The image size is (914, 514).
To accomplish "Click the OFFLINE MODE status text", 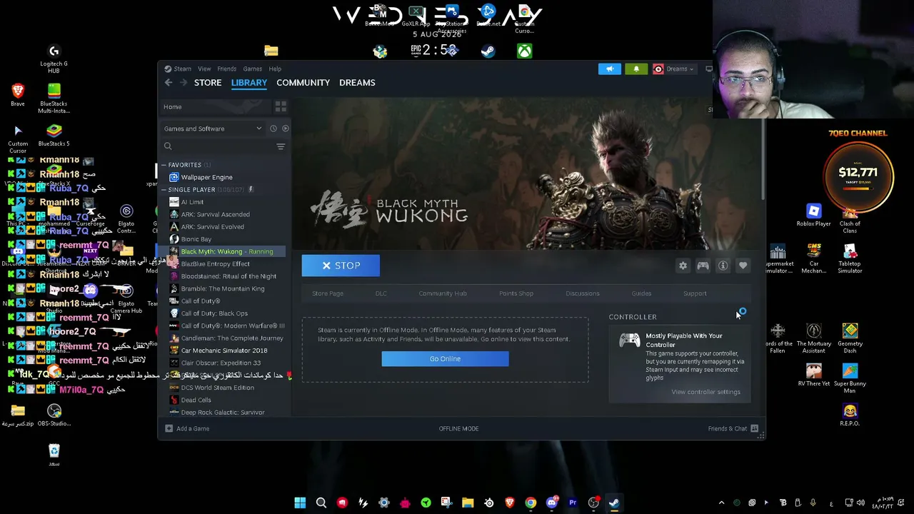I will coord(458,428).
